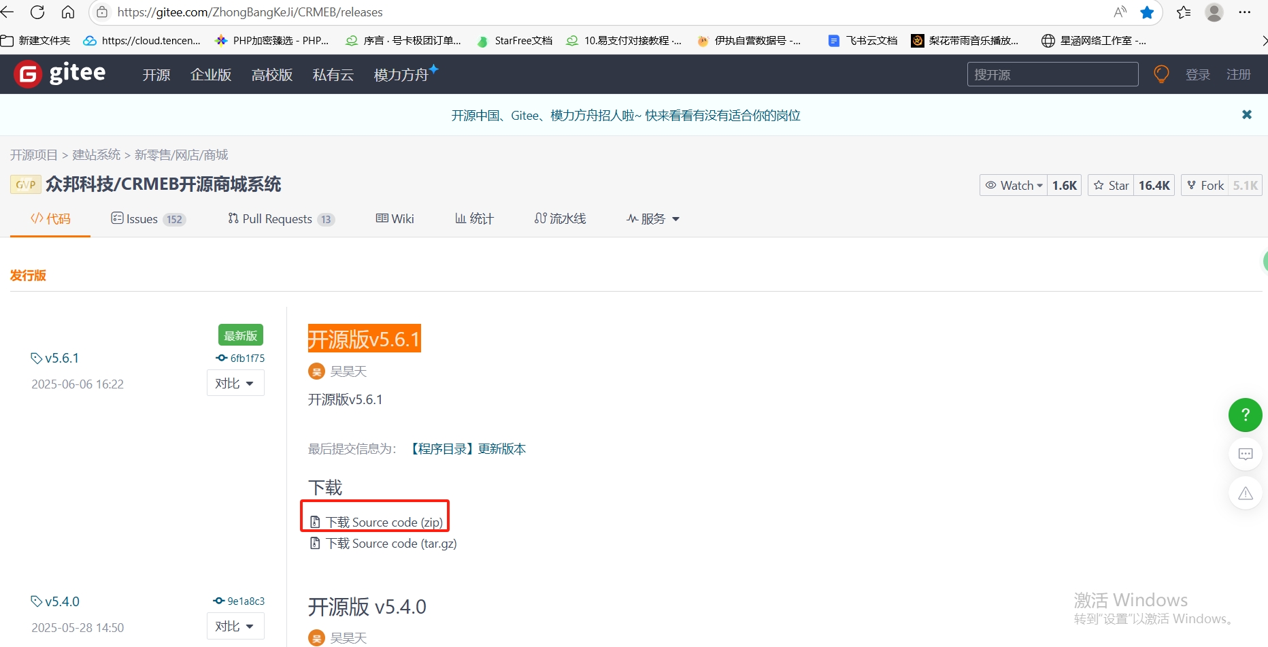Viewport: 1268px width, 647px height.
Task: Star the repository
Action: click(x=1111, y=185)
